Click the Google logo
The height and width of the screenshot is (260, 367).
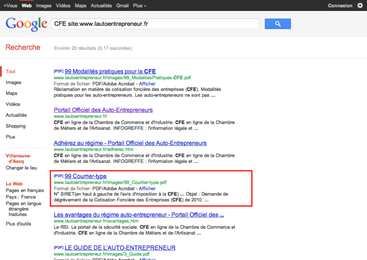pyautogui.click(x=26, y=24)
